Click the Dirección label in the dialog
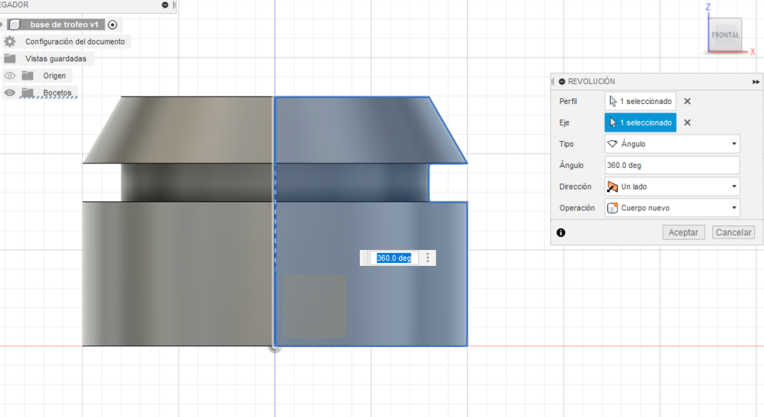 click(575, 186)
